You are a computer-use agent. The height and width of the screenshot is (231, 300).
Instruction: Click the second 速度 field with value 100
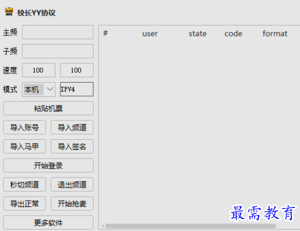click(77, 70)
